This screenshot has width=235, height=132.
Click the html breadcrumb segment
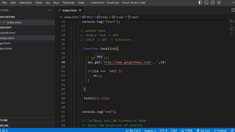tap(90, 17)
